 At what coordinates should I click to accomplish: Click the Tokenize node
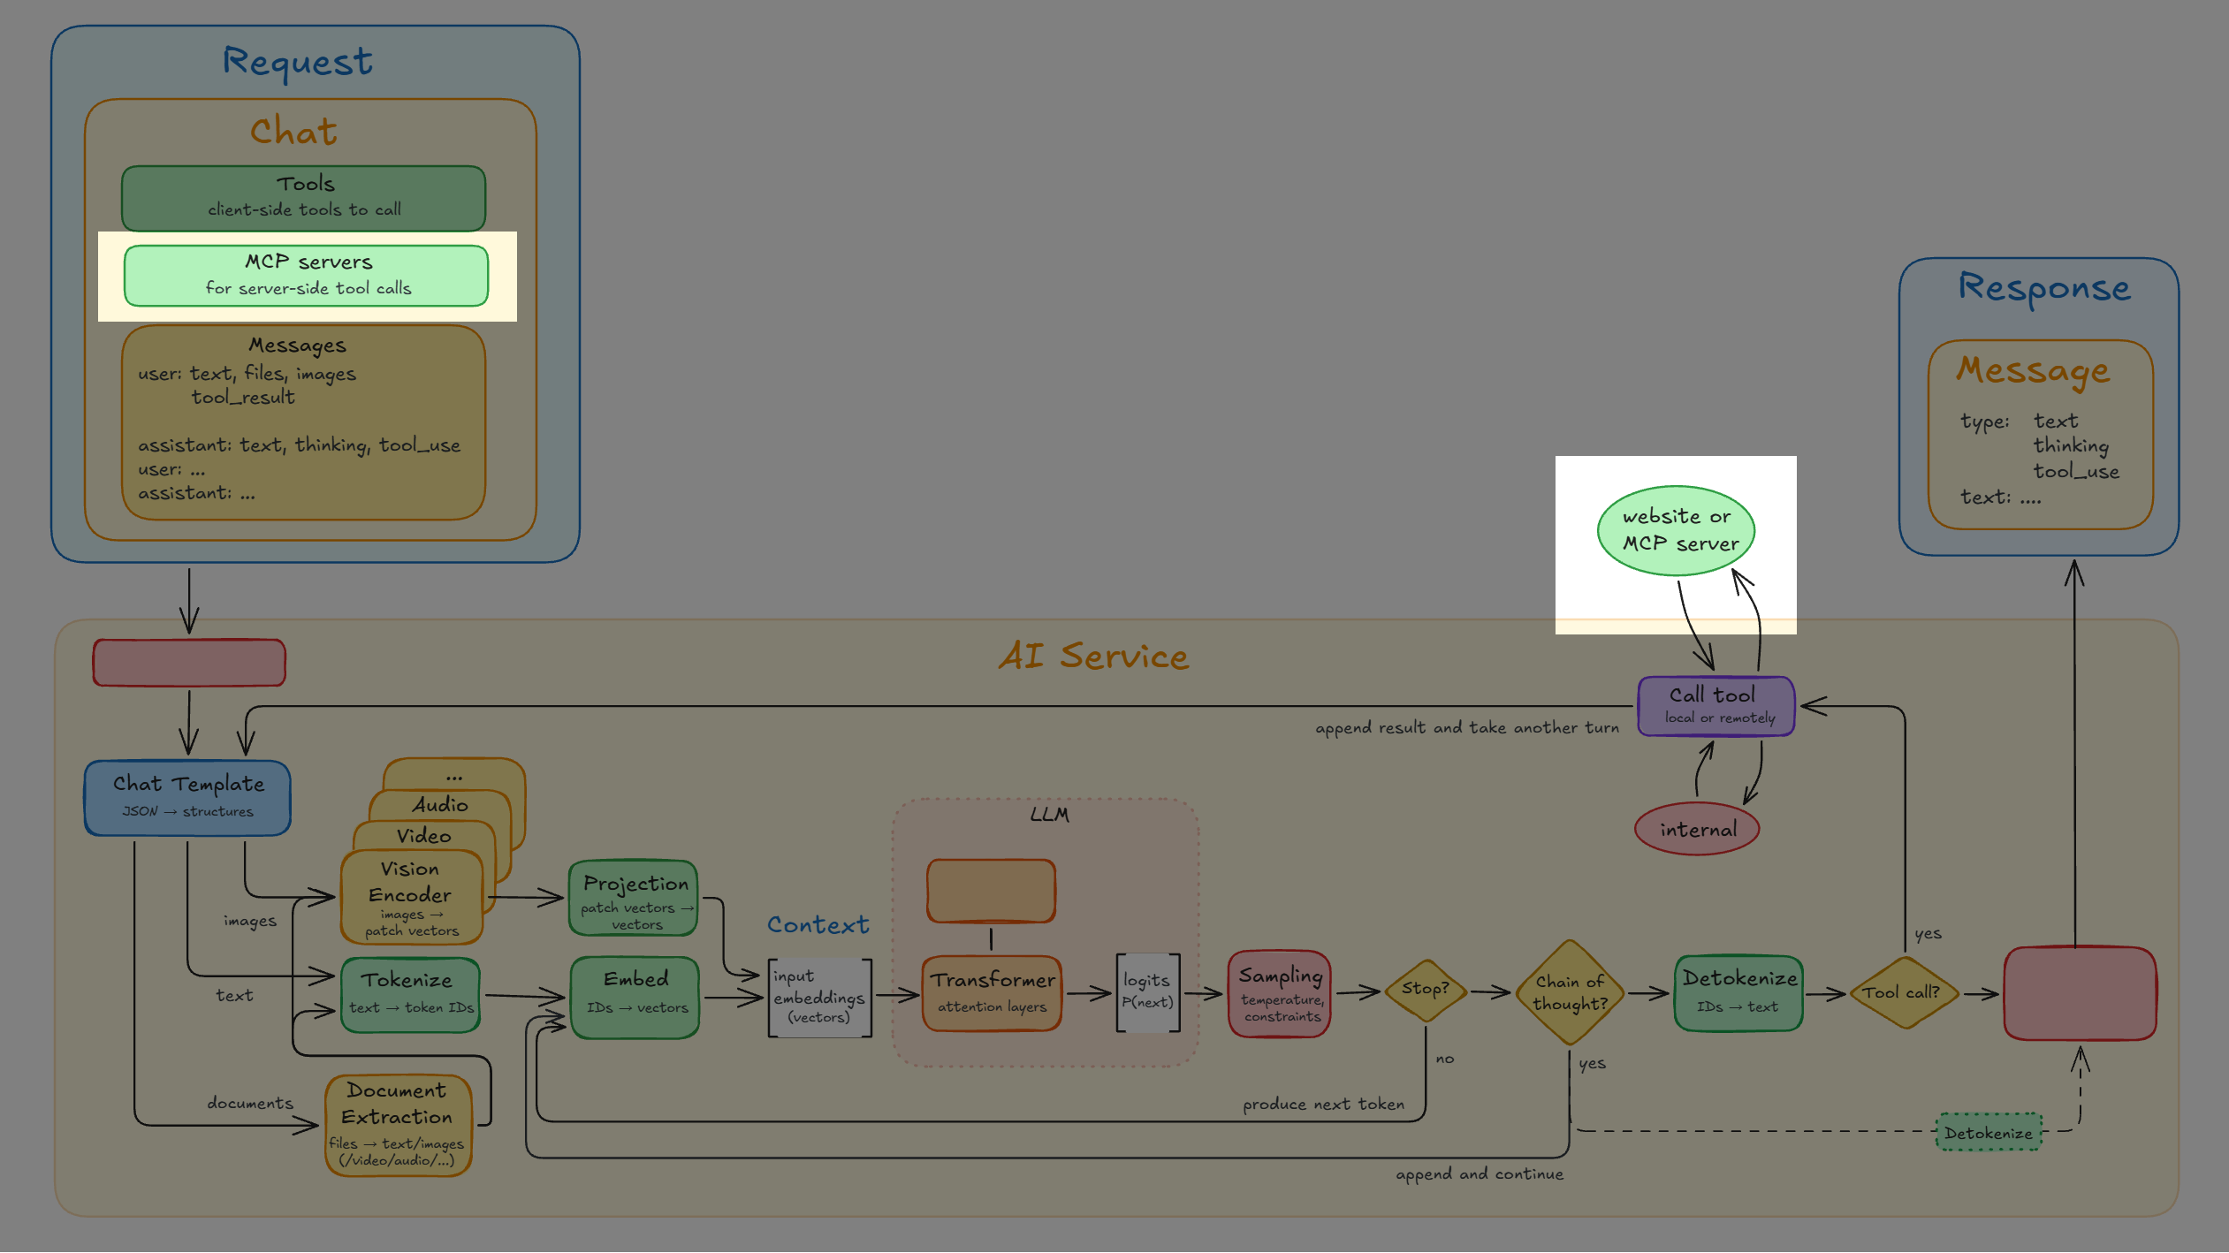point(410,994)
